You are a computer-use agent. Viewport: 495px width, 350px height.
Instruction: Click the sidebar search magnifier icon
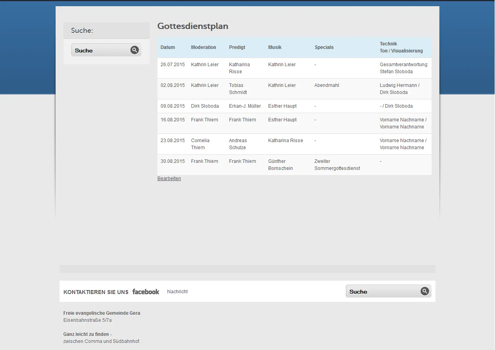pos(135,50)
